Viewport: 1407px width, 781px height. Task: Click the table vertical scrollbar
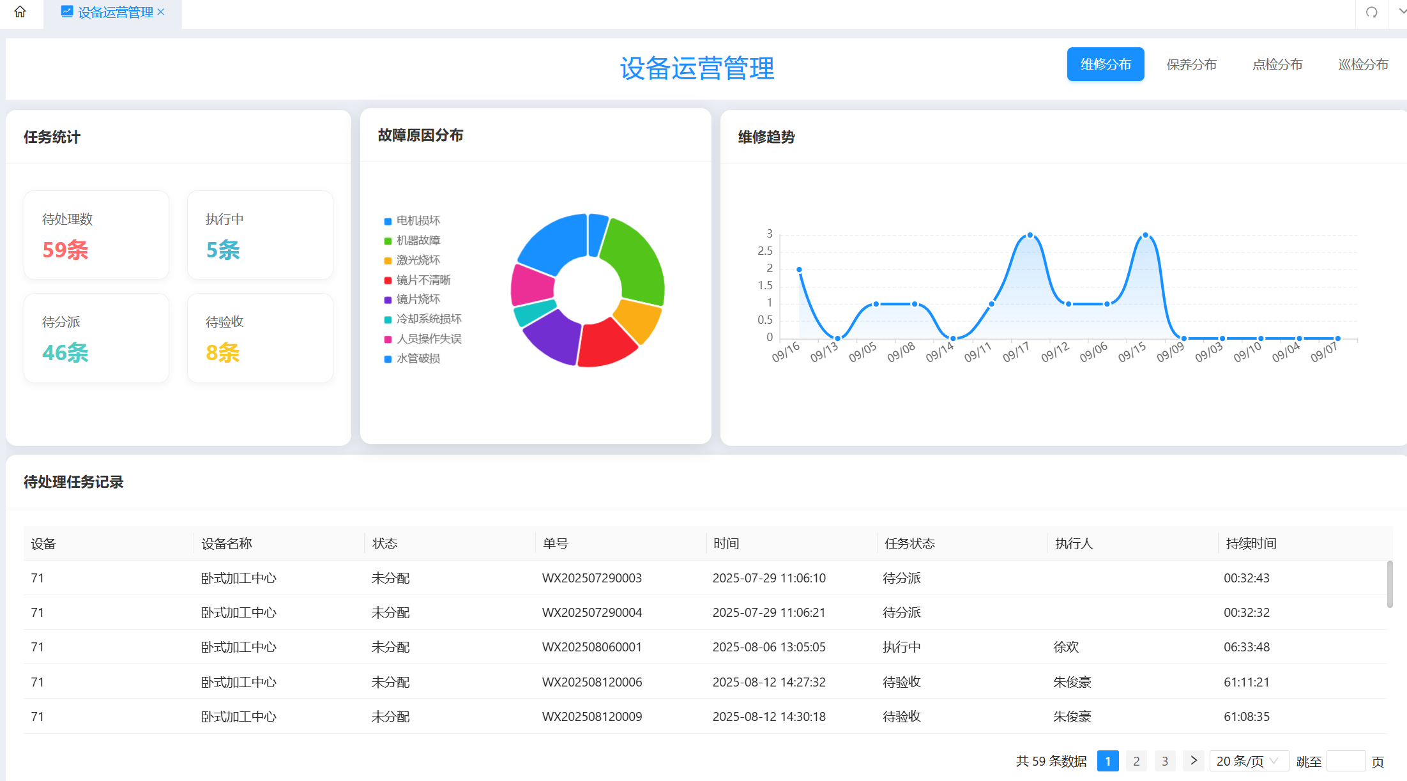tap(1390, 584)
